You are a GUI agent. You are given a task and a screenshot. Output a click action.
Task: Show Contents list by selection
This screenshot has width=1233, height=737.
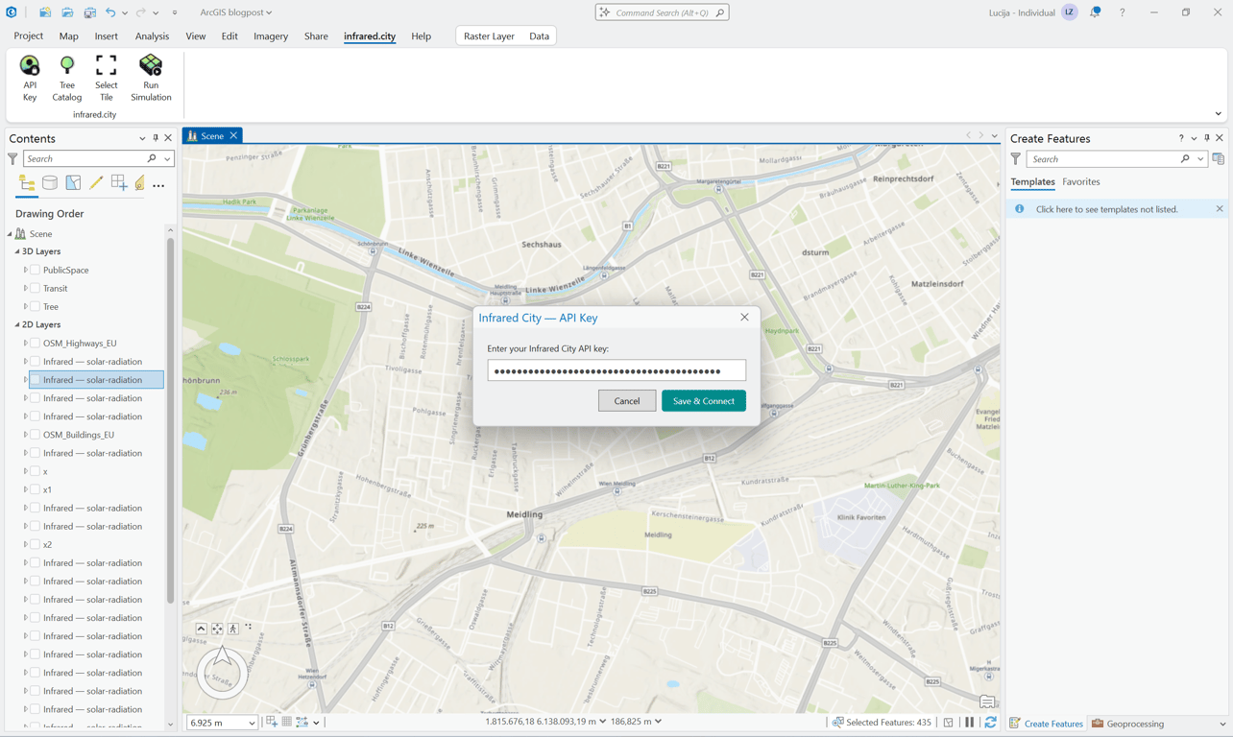73,183
